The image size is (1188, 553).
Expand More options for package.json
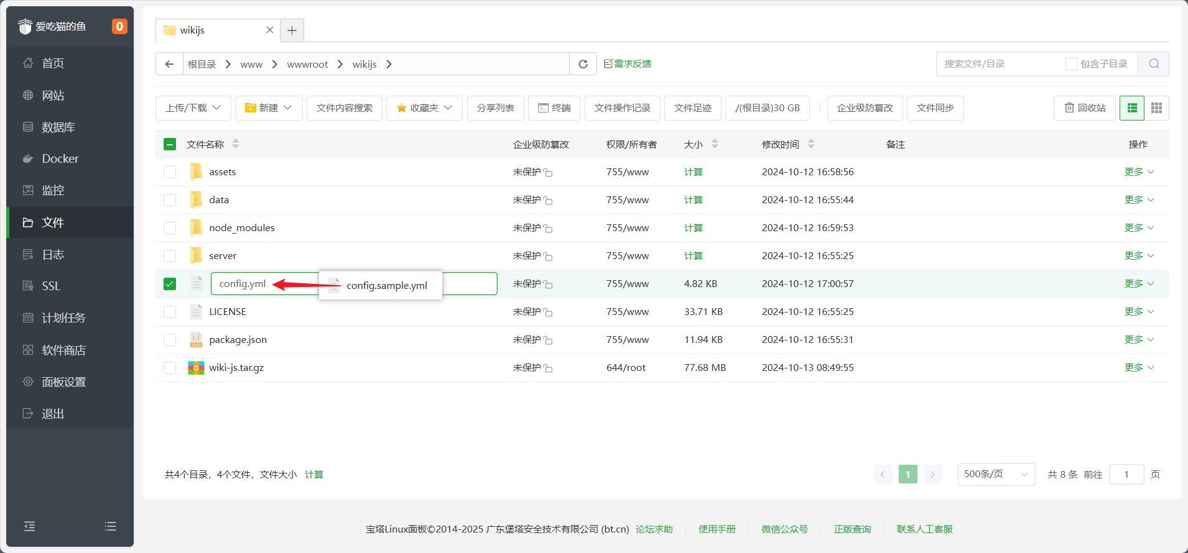pyautogui.click(x=1139, y=340)
